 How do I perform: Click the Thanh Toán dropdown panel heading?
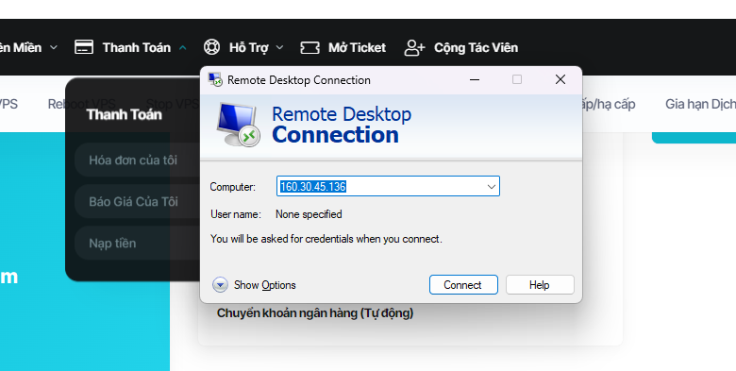(124, 114)
